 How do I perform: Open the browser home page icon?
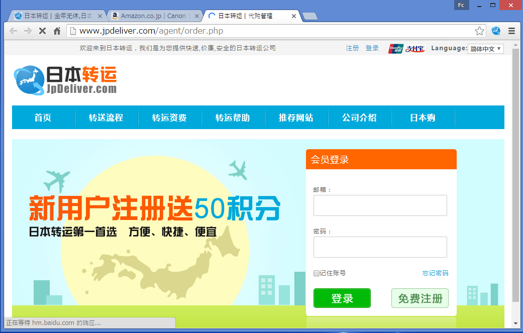tap(57, 31)
